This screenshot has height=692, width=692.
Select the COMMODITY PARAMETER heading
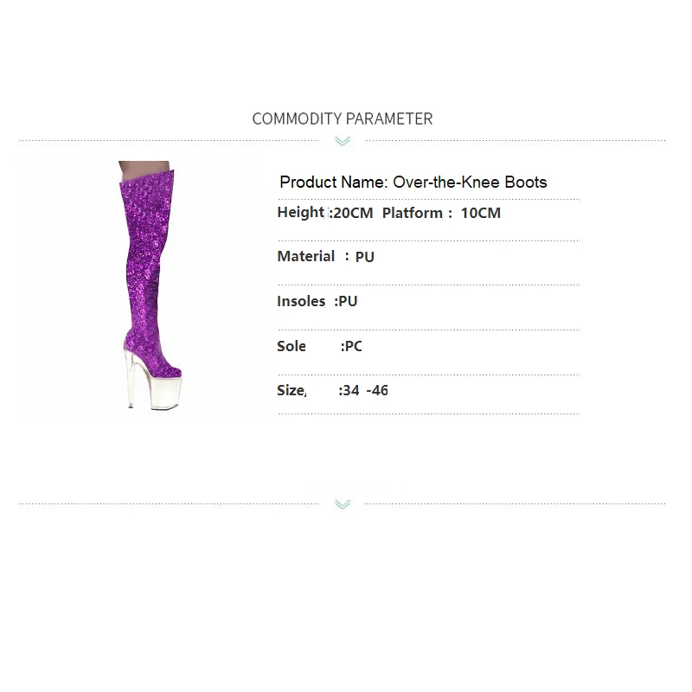click(x=342, y=119)
